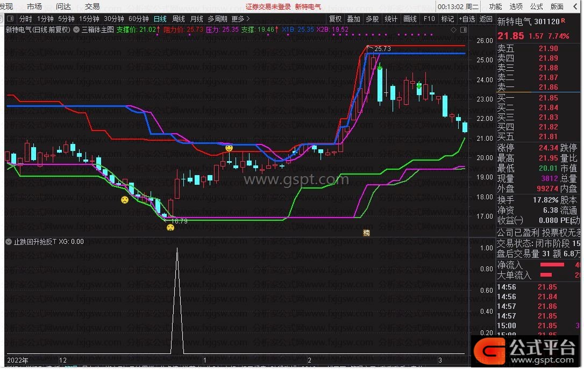
Task: Switch to 月线 monthly chart
Action: tap(197, 19)
